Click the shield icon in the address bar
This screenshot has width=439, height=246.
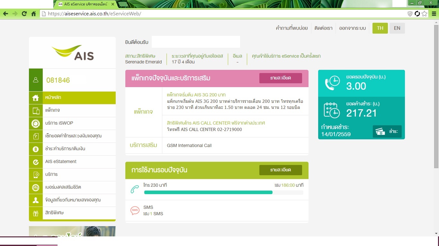[x=410, y=14]
